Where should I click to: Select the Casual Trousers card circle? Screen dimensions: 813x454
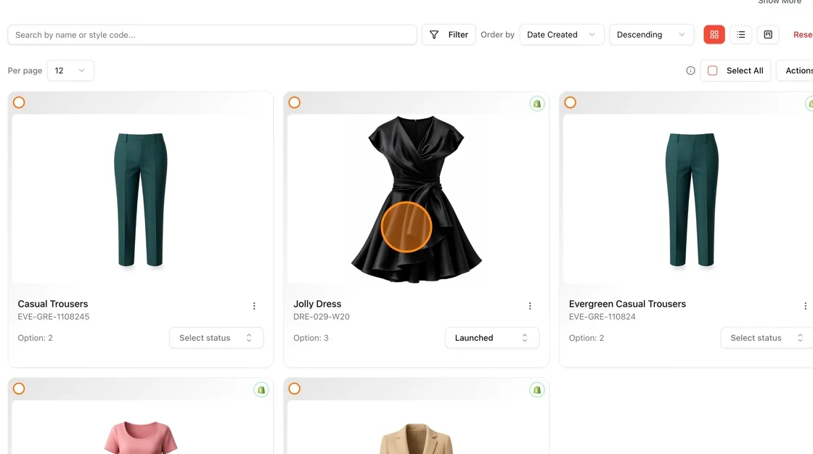(19, 102)
